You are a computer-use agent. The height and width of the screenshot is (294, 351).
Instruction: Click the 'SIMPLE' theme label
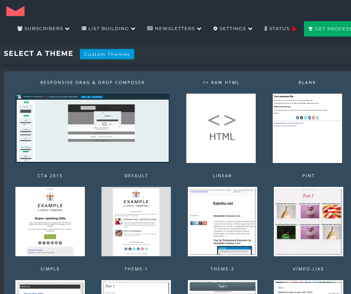click(x=50, y=269)
